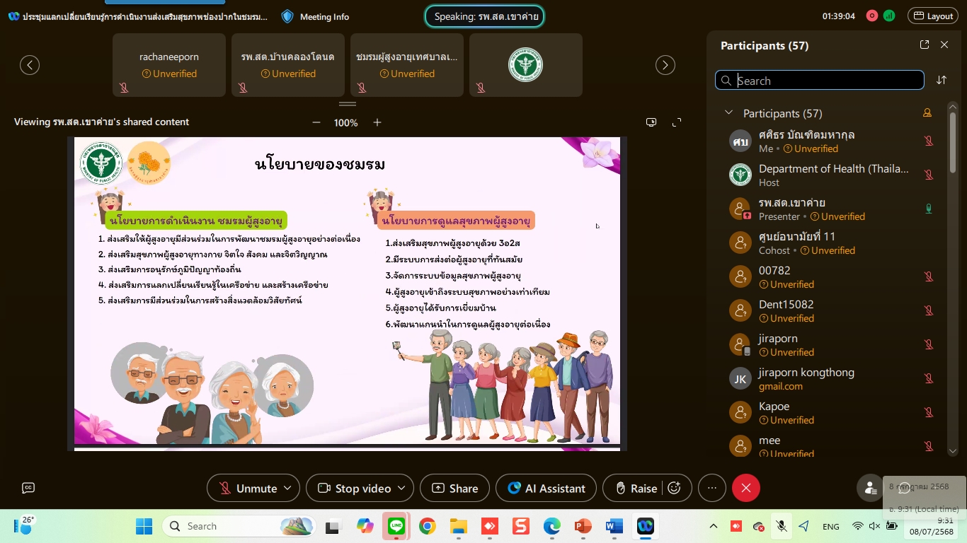Show previous video thumbnails with left arrow

click(x=30, y=65)
